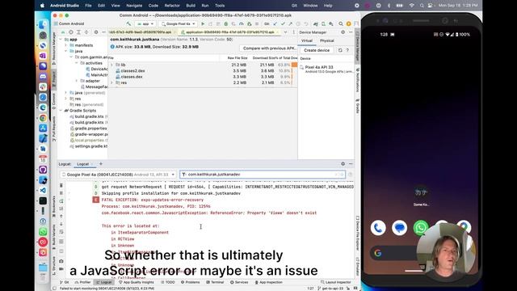Open Device Manager settings gear
The image size is (517, 291).
(x=343, y=32)
